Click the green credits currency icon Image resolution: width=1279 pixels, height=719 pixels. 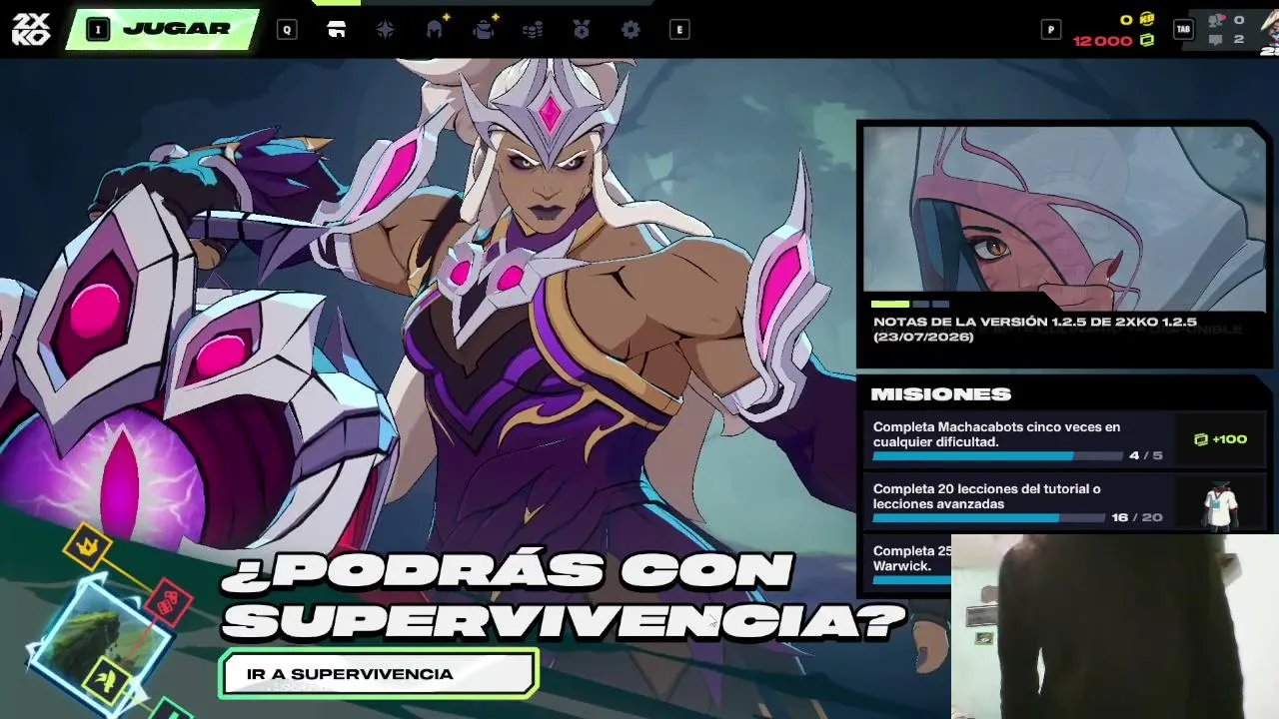click(1147, 41)
